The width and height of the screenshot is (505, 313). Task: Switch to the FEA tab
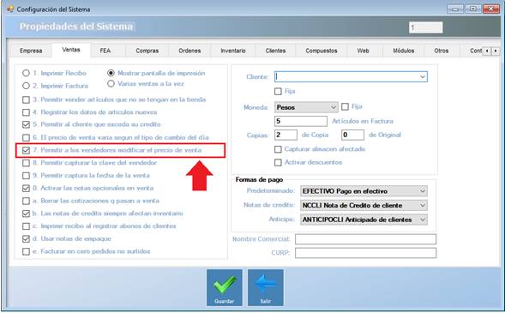point(105,51)
